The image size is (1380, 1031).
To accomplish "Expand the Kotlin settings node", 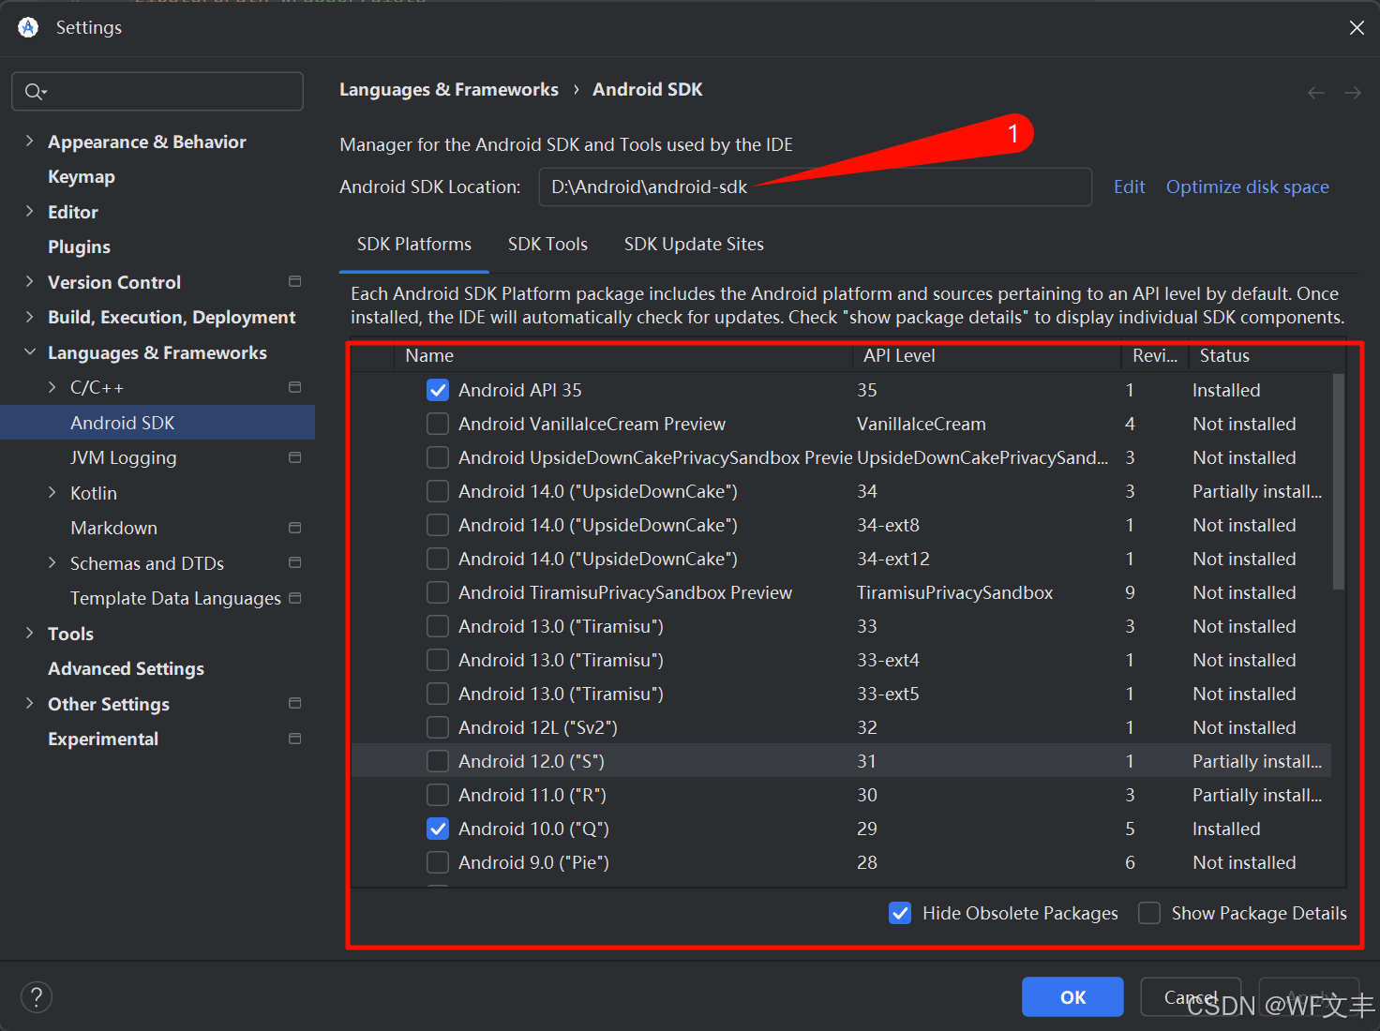I will pos(52,493).
